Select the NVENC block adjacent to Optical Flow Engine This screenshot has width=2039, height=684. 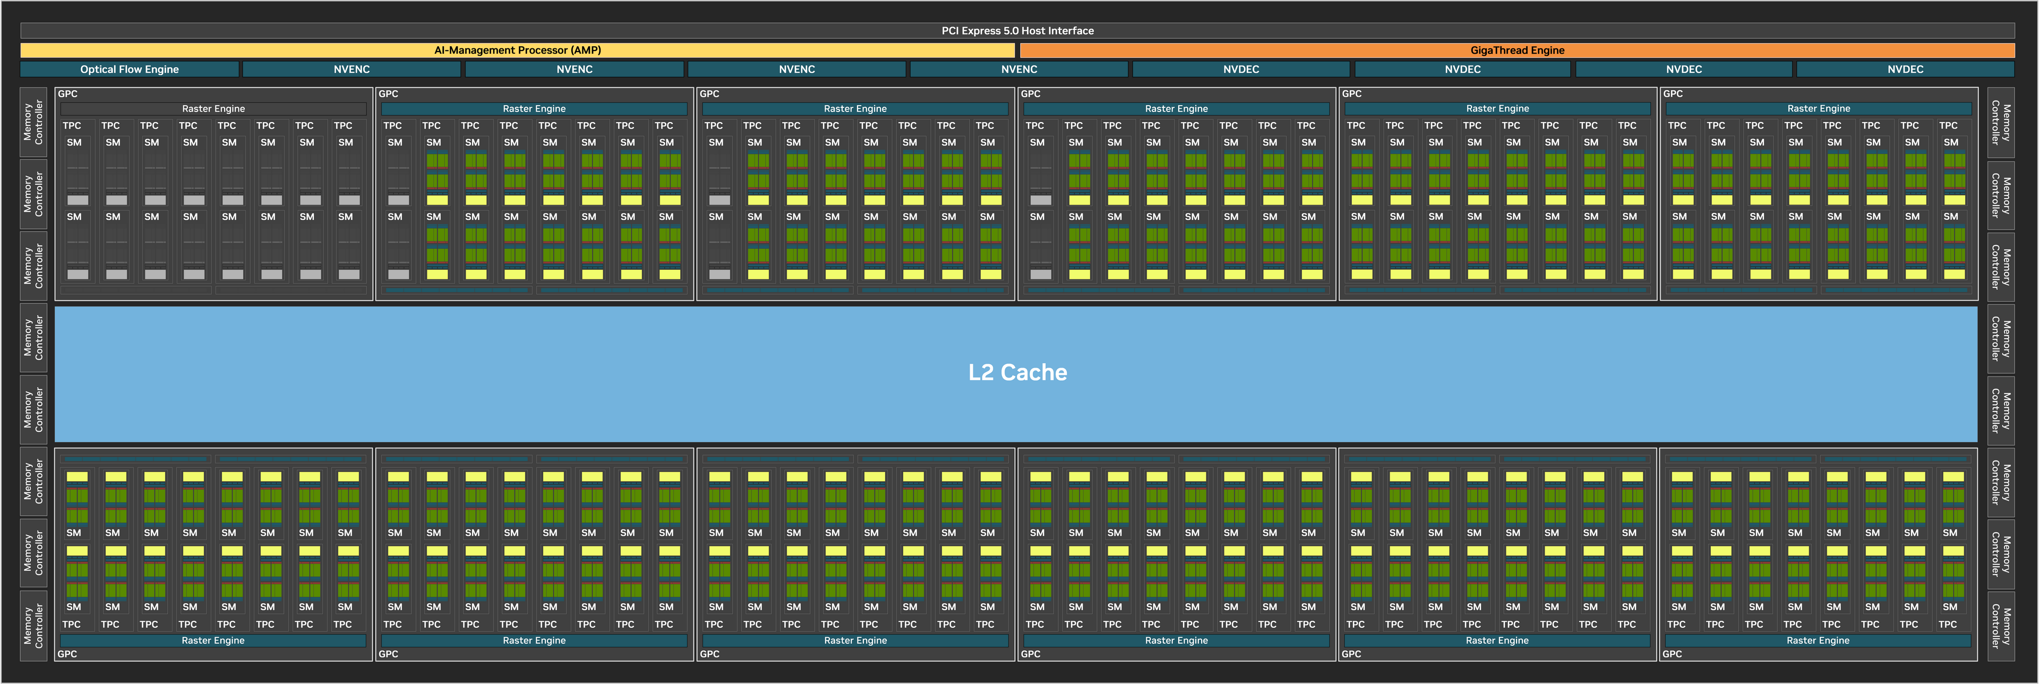[x=352, y=70]
